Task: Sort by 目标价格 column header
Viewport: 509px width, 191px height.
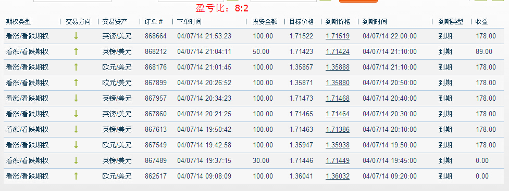Action: point(302,22)
